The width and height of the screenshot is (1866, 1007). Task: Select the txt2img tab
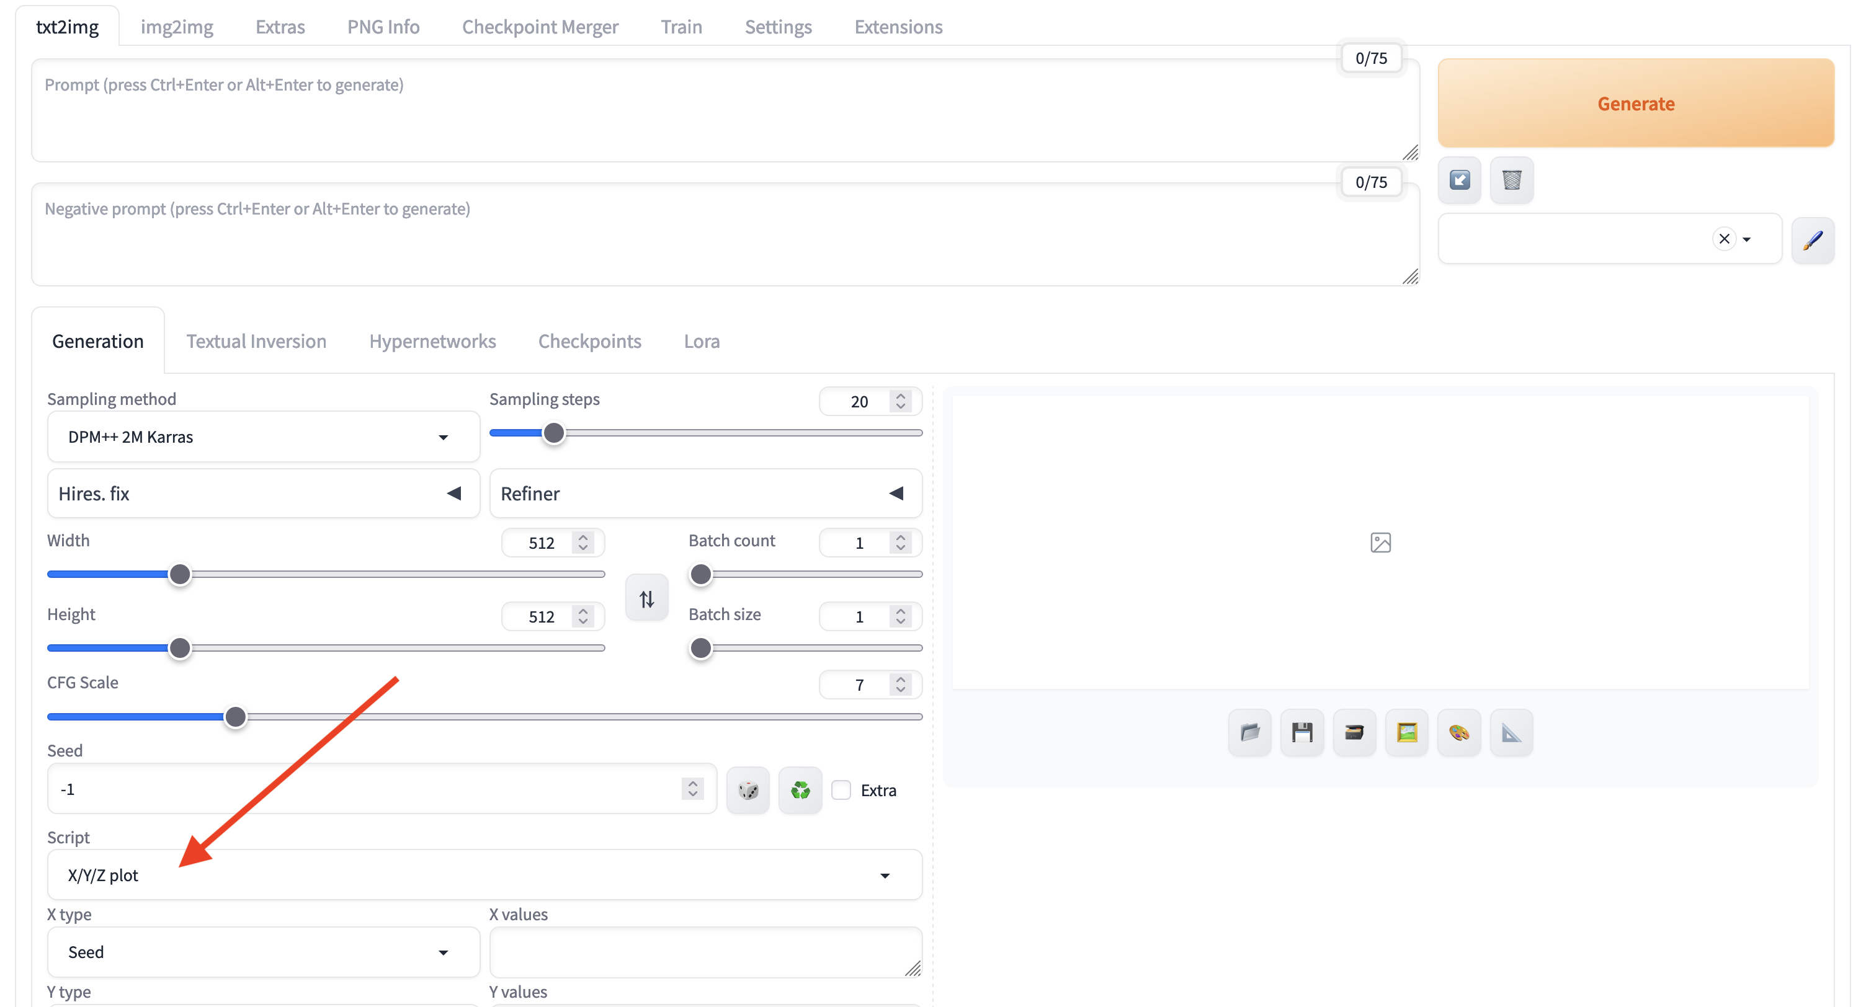coord(68,27)
